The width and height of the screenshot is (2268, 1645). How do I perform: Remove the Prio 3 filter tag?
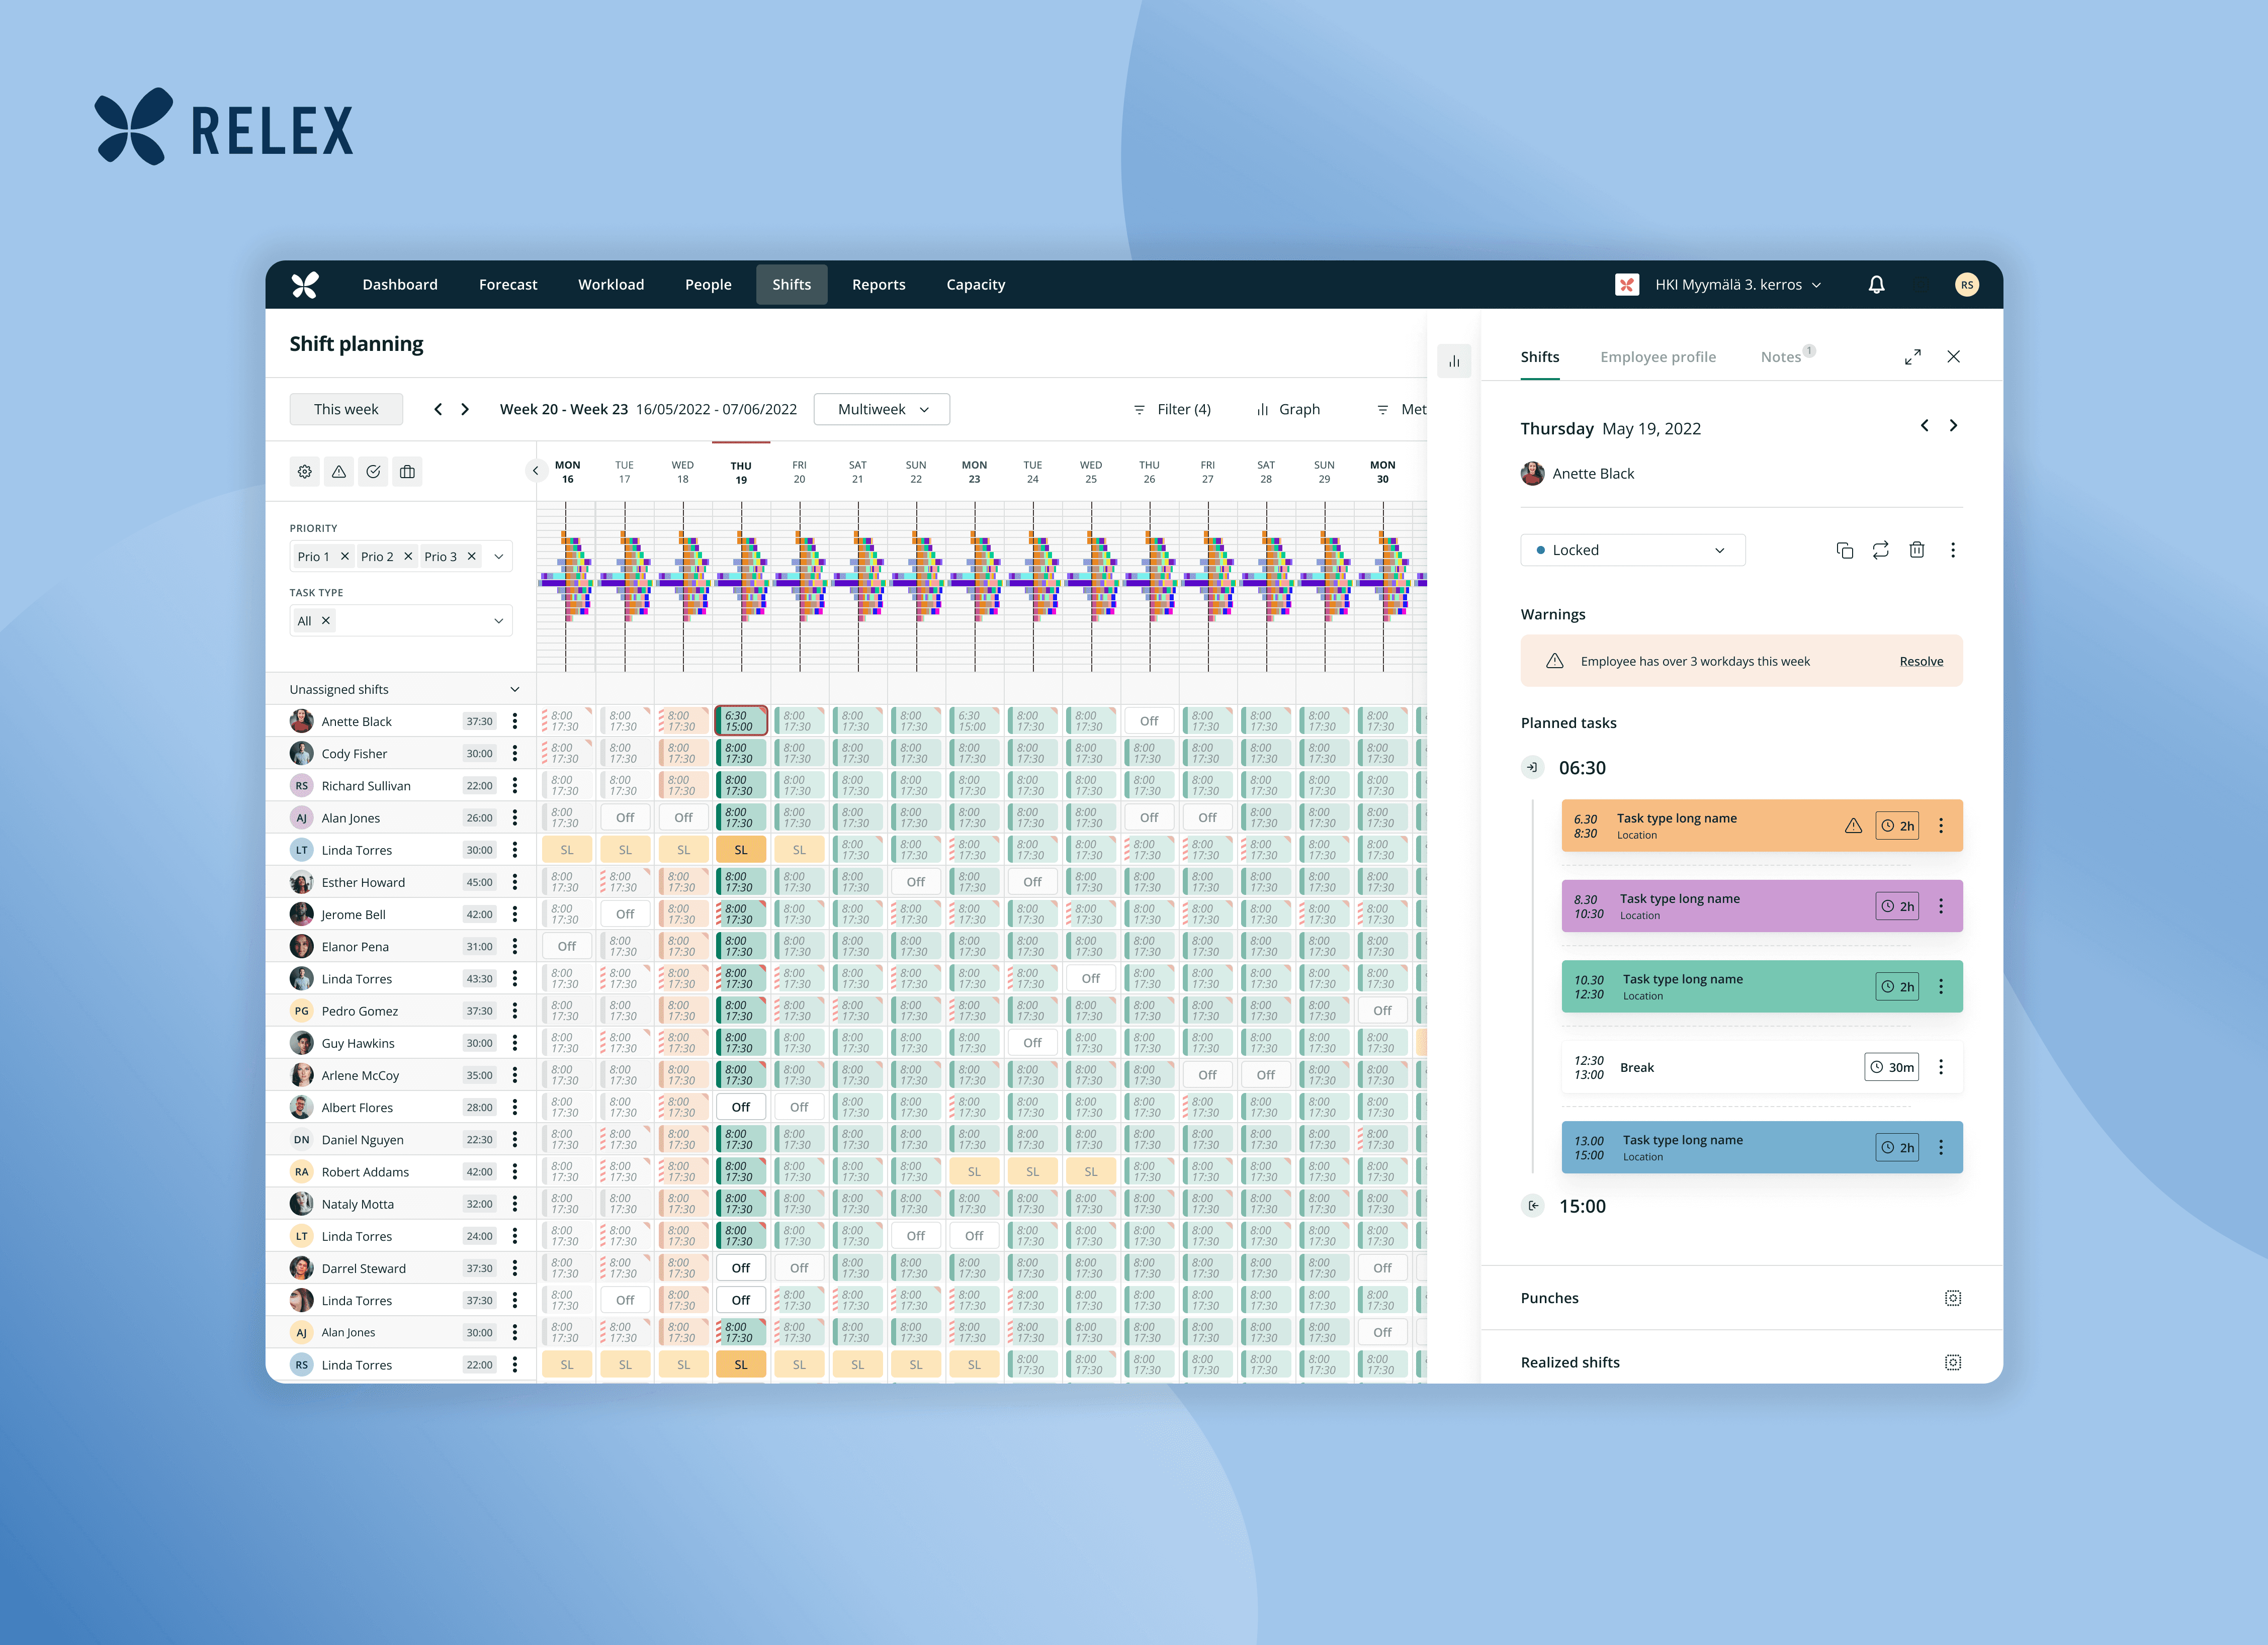(472, 557)
